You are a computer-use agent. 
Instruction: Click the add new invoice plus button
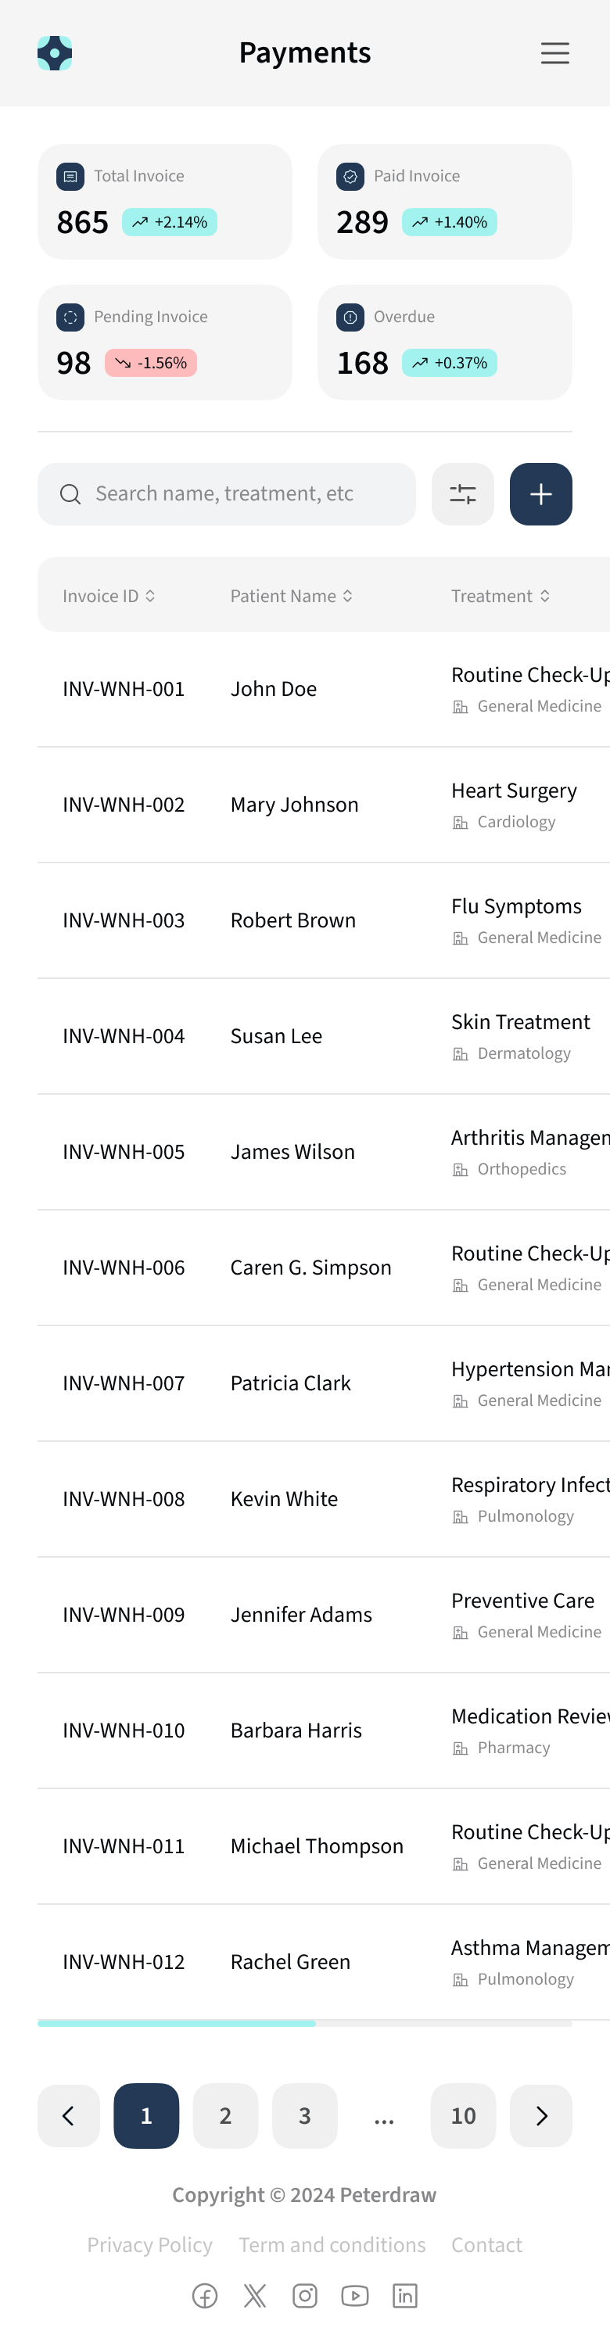pyautogui.click(x=540, y=494)
